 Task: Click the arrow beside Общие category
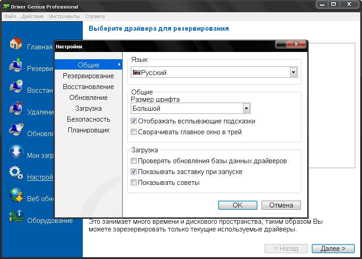119,65
